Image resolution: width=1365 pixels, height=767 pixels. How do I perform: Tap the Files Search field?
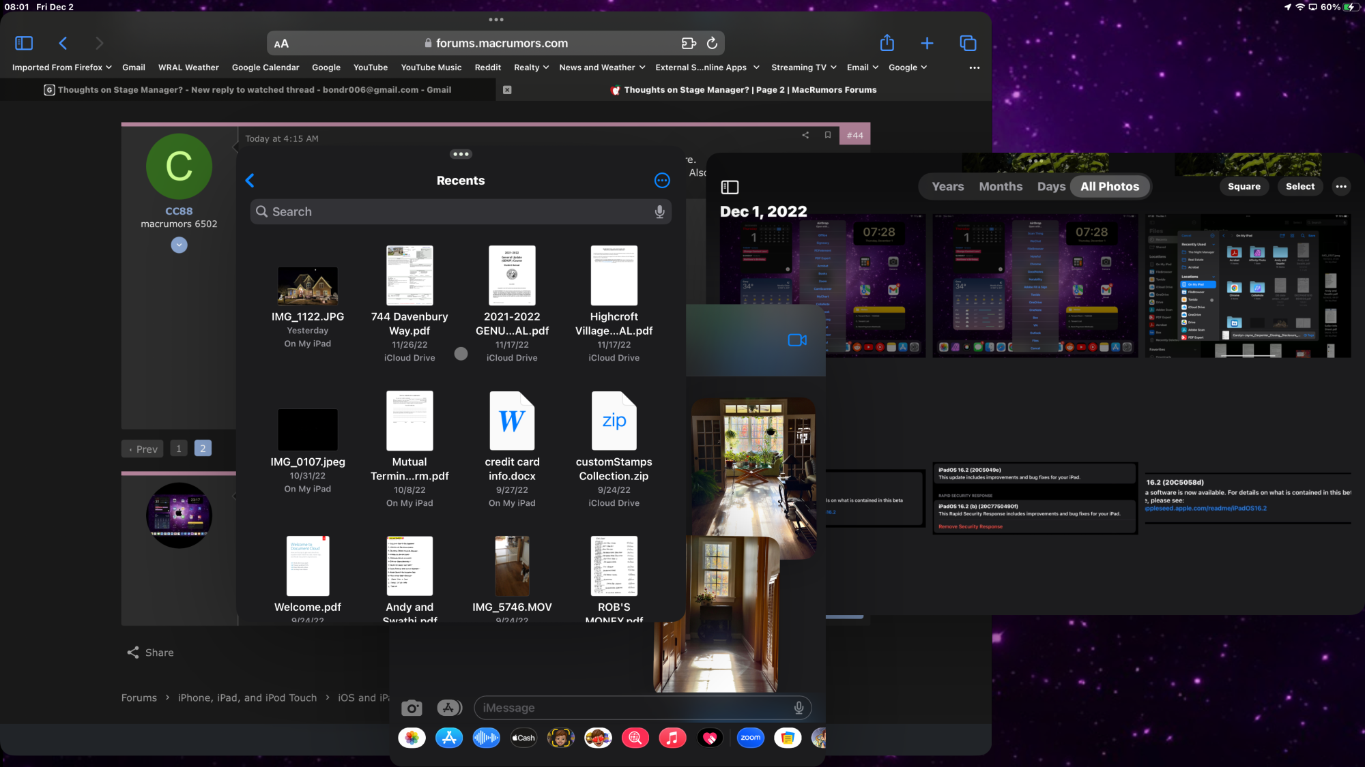461,212
